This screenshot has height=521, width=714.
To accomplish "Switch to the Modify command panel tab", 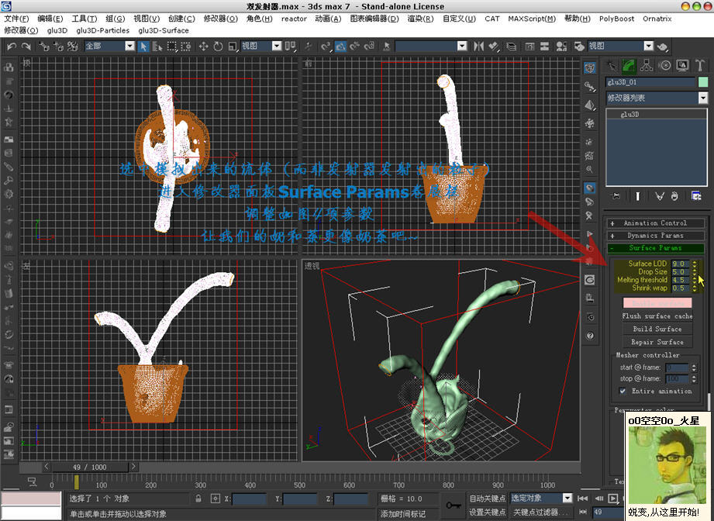I will coord(629,66).
